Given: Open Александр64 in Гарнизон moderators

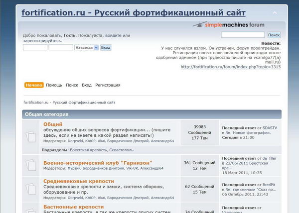Looking at the screenshot, I should pos(152,168).
